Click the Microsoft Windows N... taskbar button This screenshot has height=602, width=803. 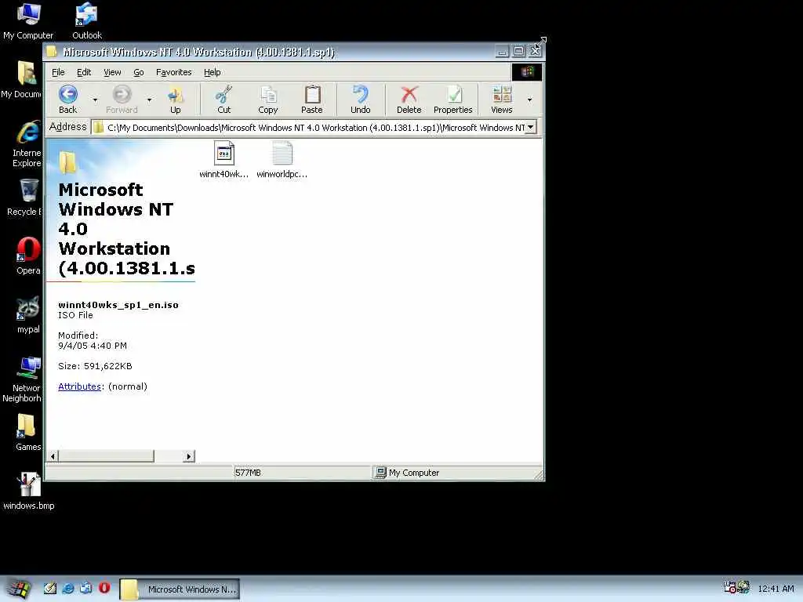pos(180,589)
